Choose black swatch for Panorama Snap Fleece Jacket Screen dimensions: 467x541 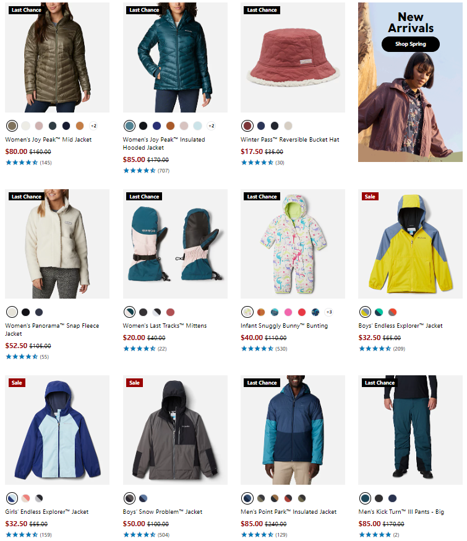pos(25,312)
